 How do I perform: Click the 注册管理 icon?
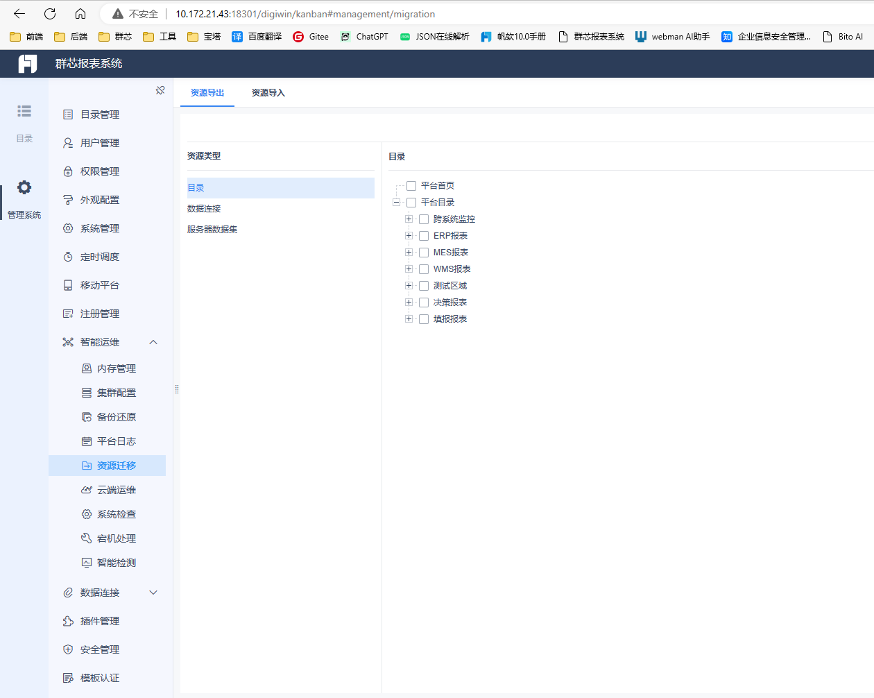click(68, 314)
